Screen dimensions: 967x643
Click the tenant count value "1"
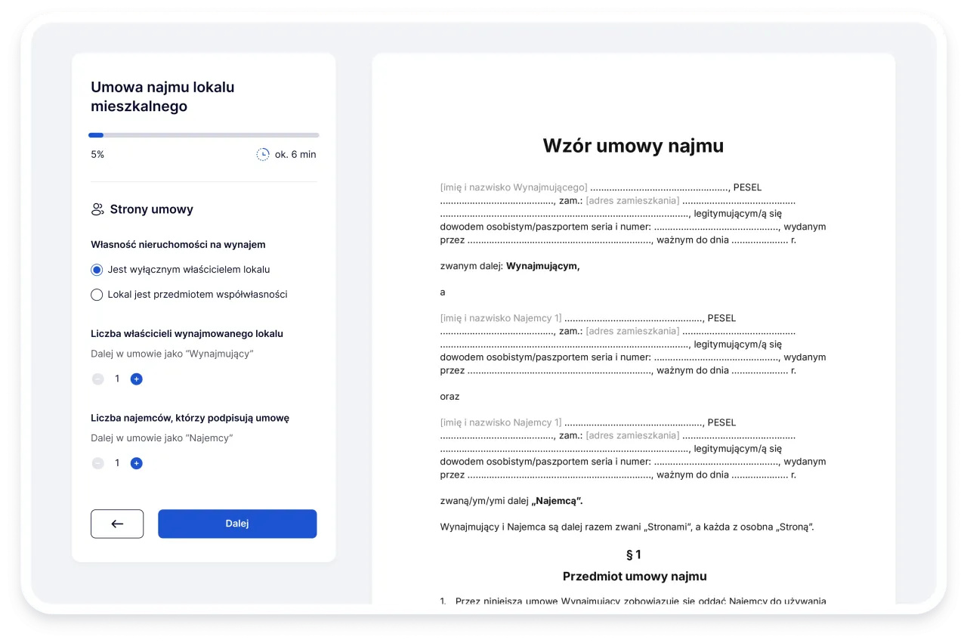tap(116, 463)
